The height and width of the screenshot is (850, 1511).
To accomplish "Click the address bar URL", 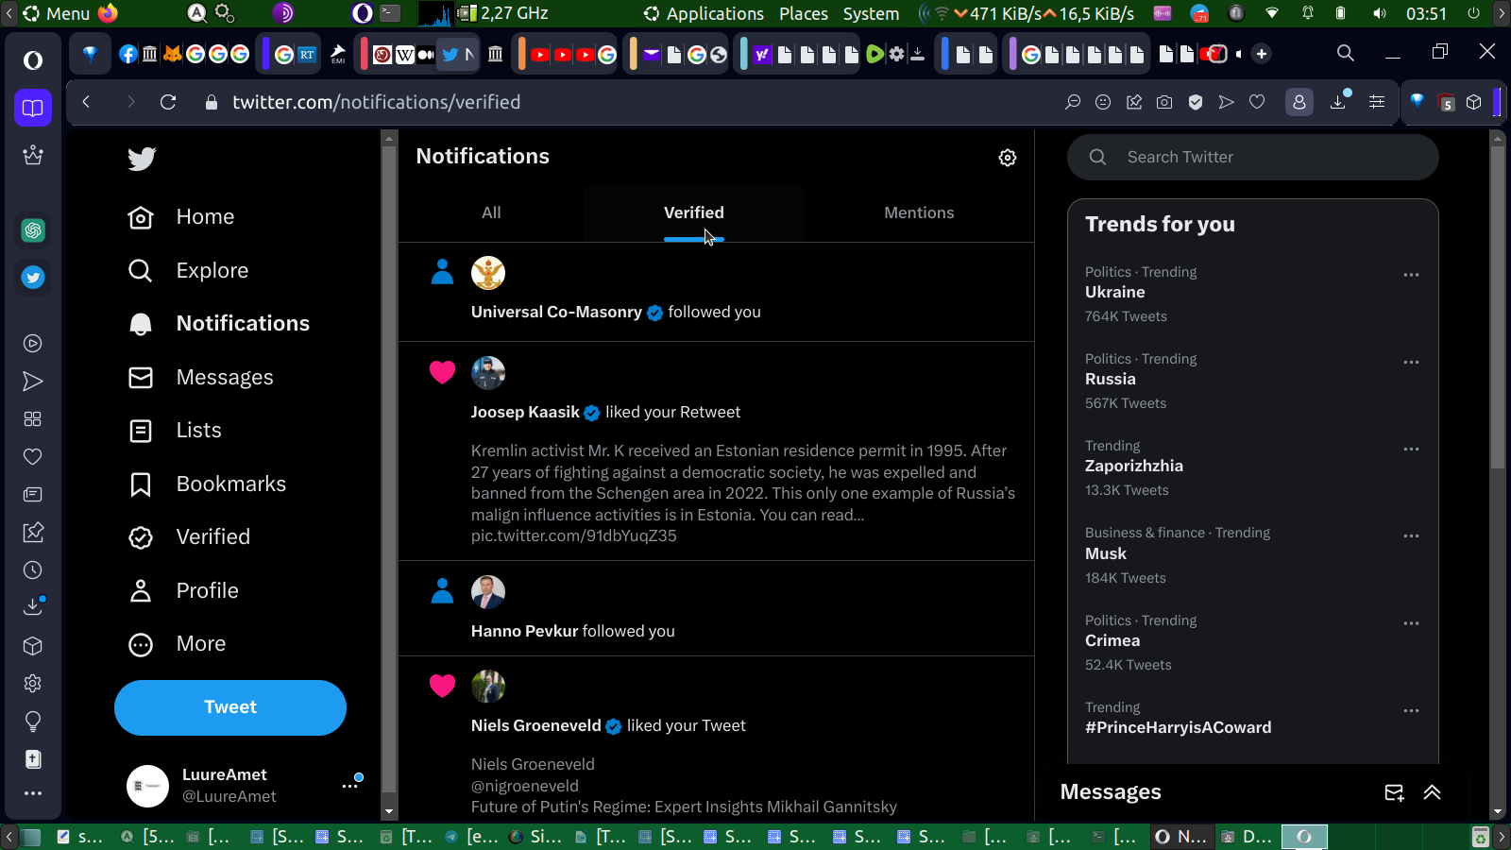I will [377, 102].
